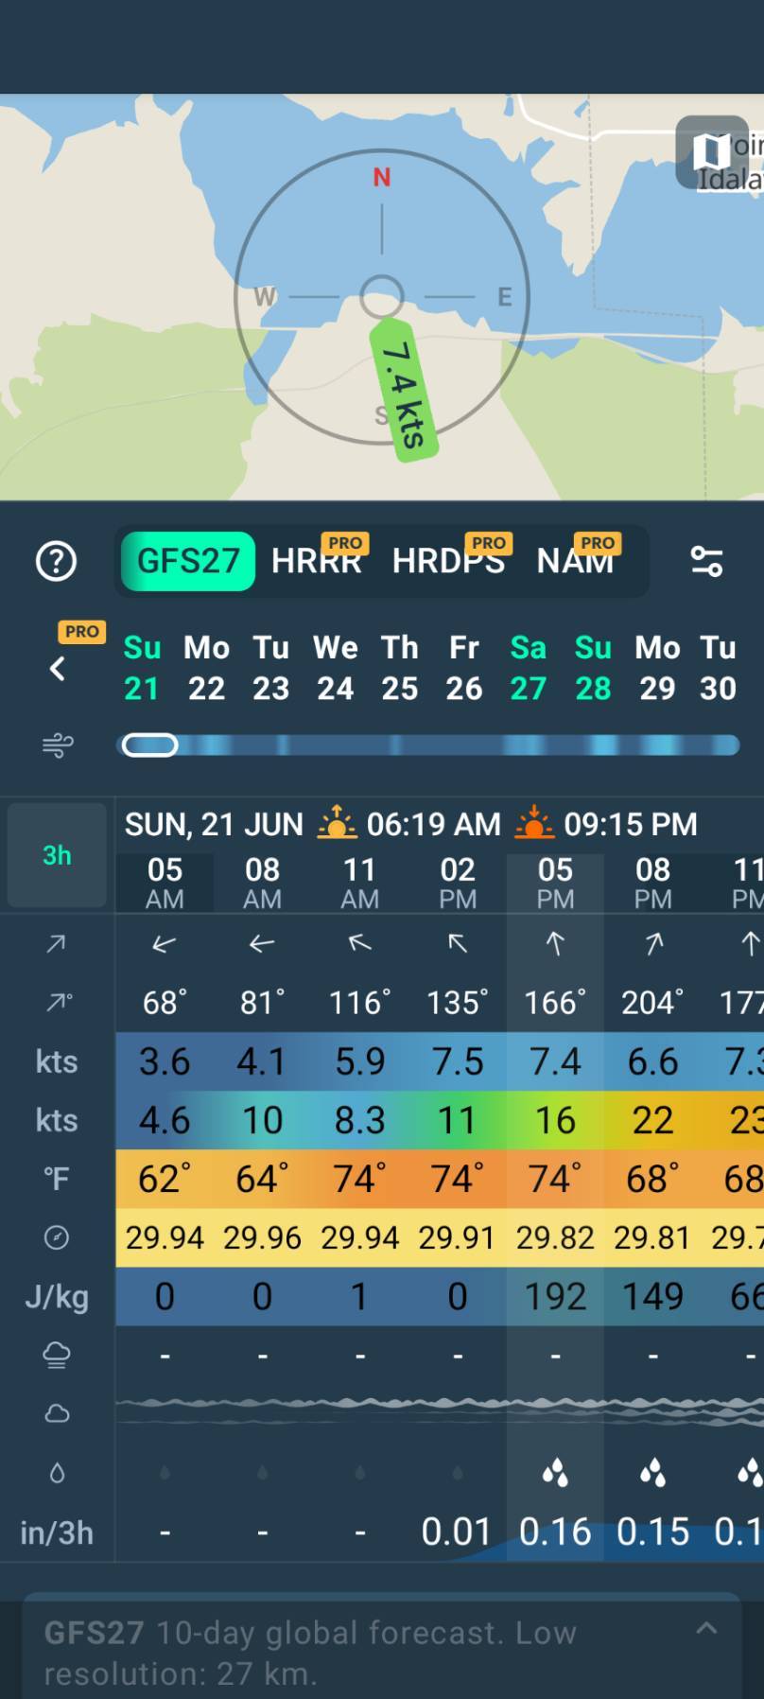Tap the J/kg row label

57,1296
